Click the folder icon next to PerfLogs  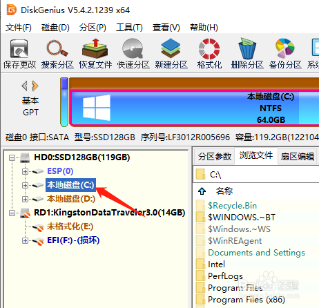click(x=201, y=276)
